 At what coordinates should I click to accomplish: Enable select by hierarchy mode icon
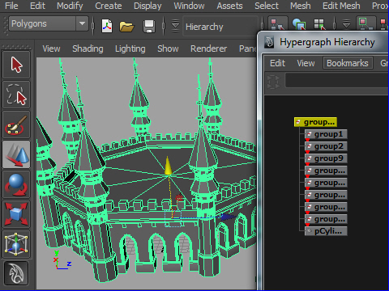(277, 25)
